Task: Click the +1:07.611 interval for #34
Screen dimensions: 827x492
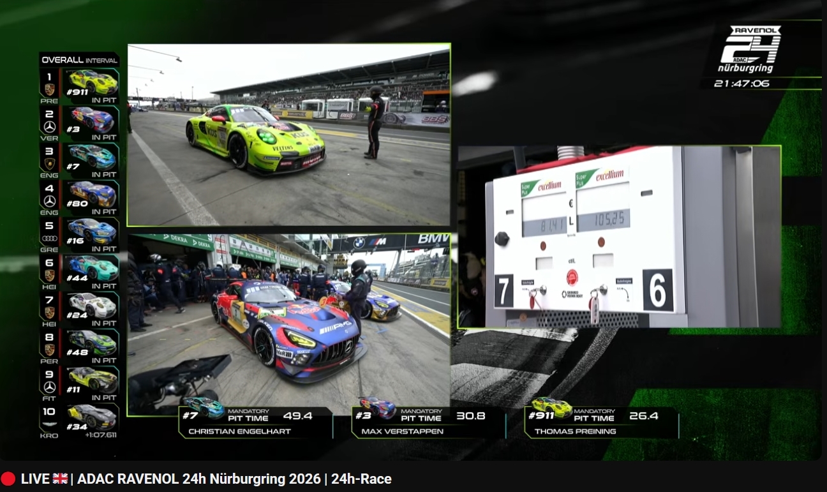Action: (102, 435)
